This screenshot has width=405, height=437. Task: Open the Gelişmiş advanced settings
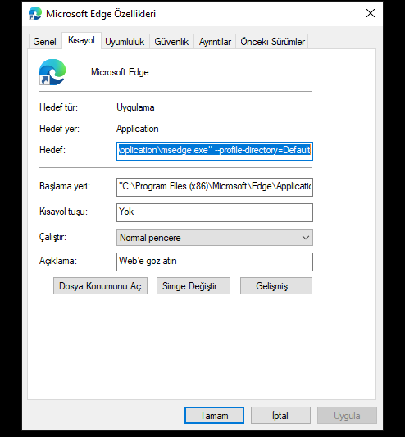click(276, 285)
